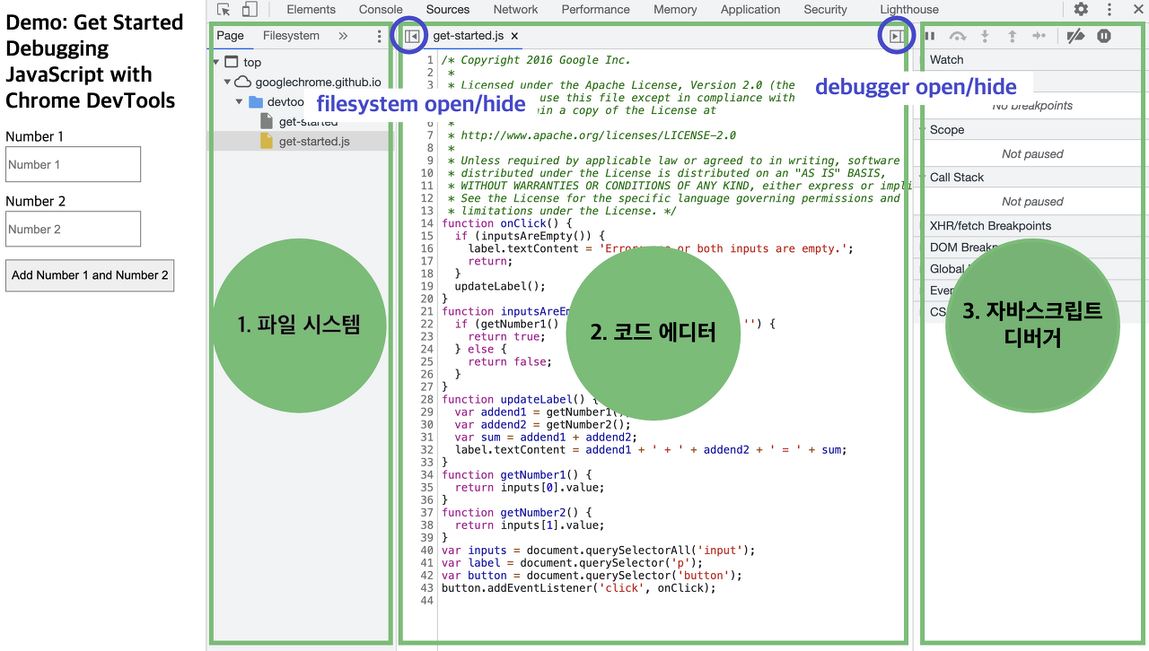Select the Page navigator tab
Viewport: 1149px width, 651px height.
click(231, 36)
